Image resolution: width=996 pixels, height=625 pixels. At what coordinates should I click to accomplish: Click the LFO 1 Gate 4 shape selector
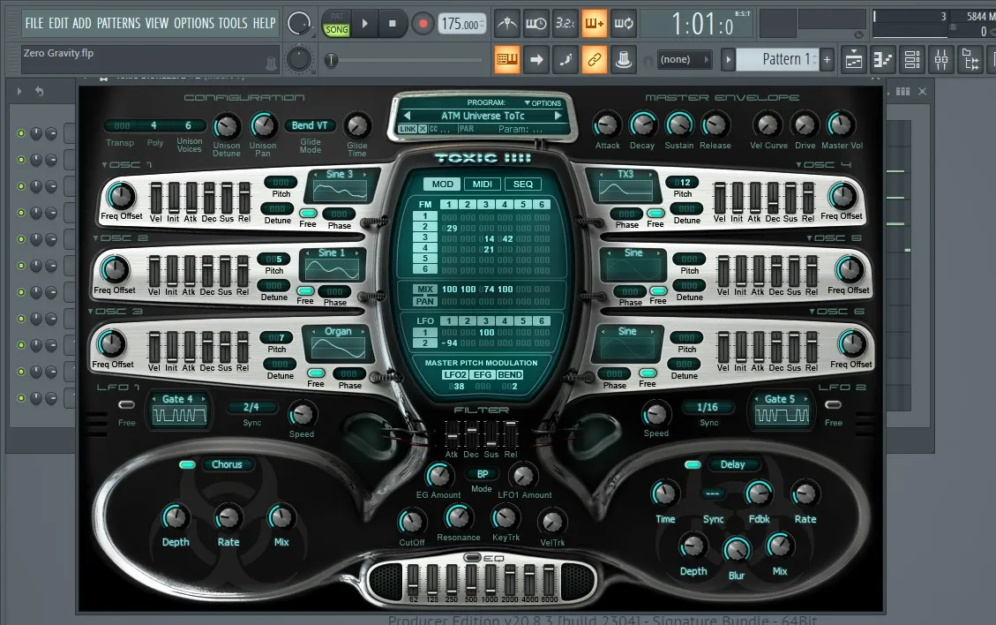coord(177,399)
